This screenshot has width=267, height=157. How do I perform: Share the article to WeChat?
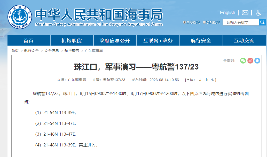tap(243, 60)
